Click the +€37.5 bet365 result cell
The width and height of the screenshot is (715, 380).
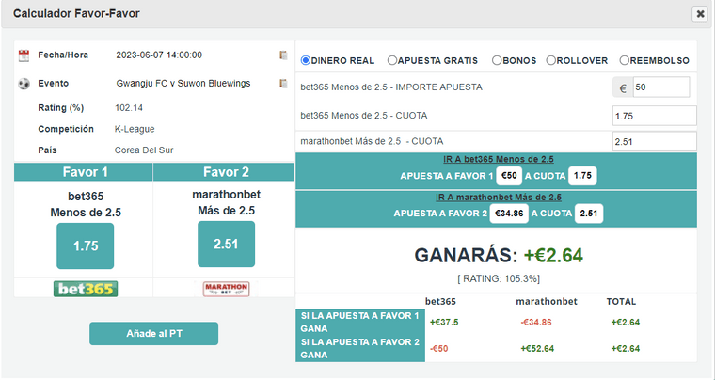coord(444,323)
